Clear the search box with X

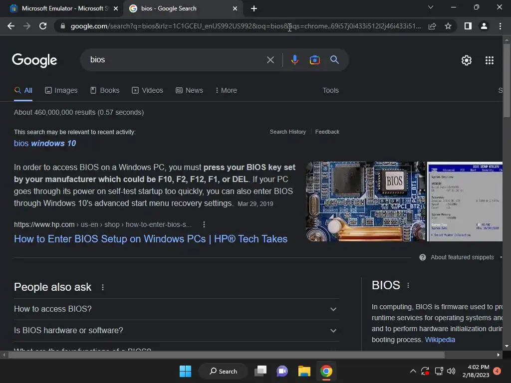270,60
